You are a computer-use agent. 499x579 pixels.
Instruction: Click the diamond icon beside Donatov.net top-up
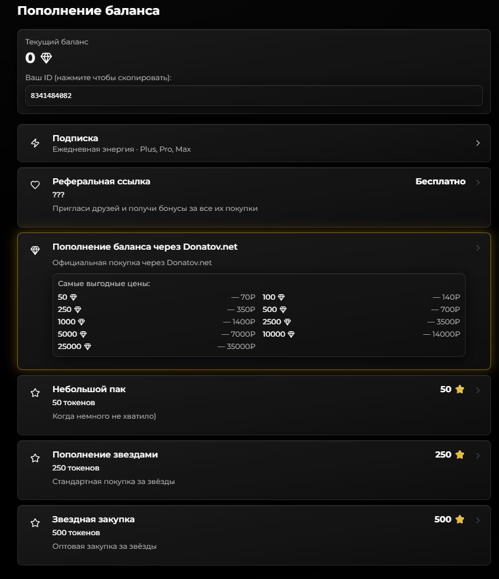(x=35, y=250)
